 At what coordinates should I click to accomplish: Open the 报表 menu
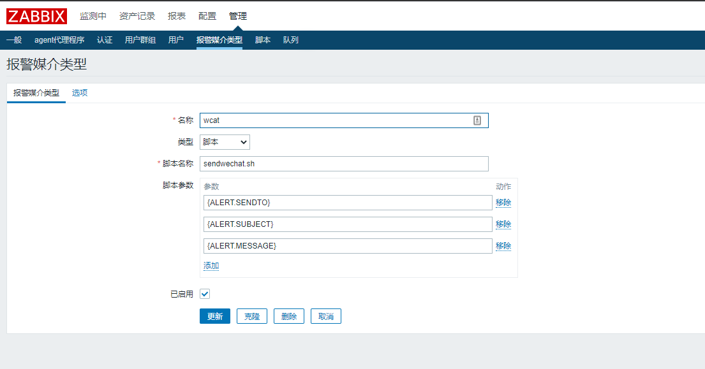177,16
